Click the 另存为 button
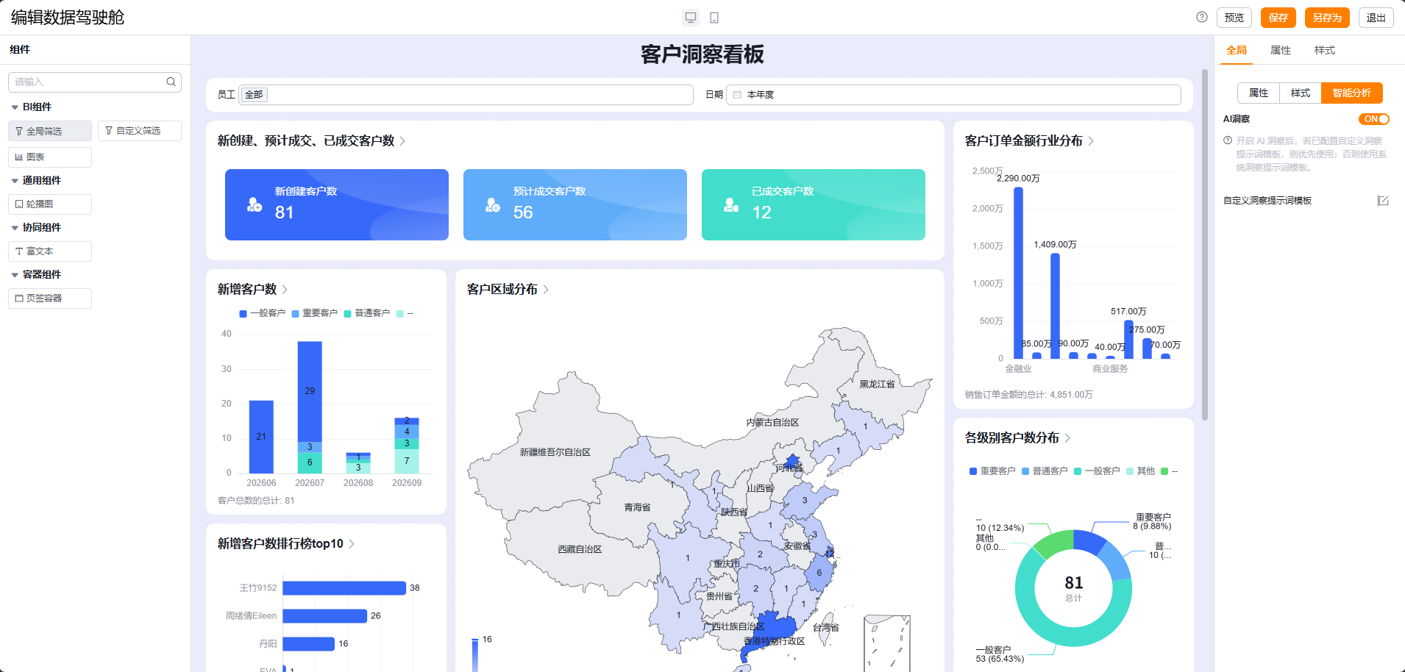Viewport: 1405px width, 672px height. pyautogui.click(x=1327, y=18)
